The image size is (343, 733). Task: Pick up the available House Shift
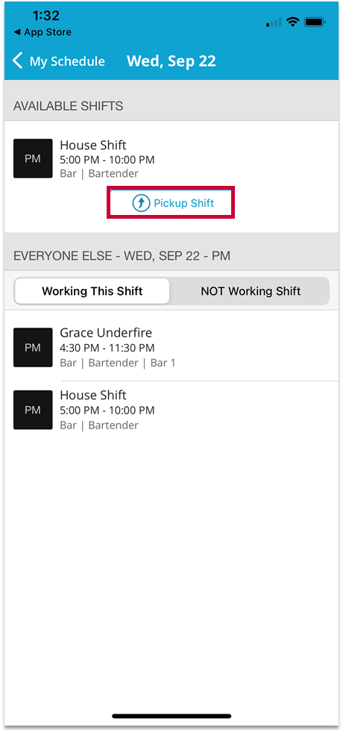point(171,203)
